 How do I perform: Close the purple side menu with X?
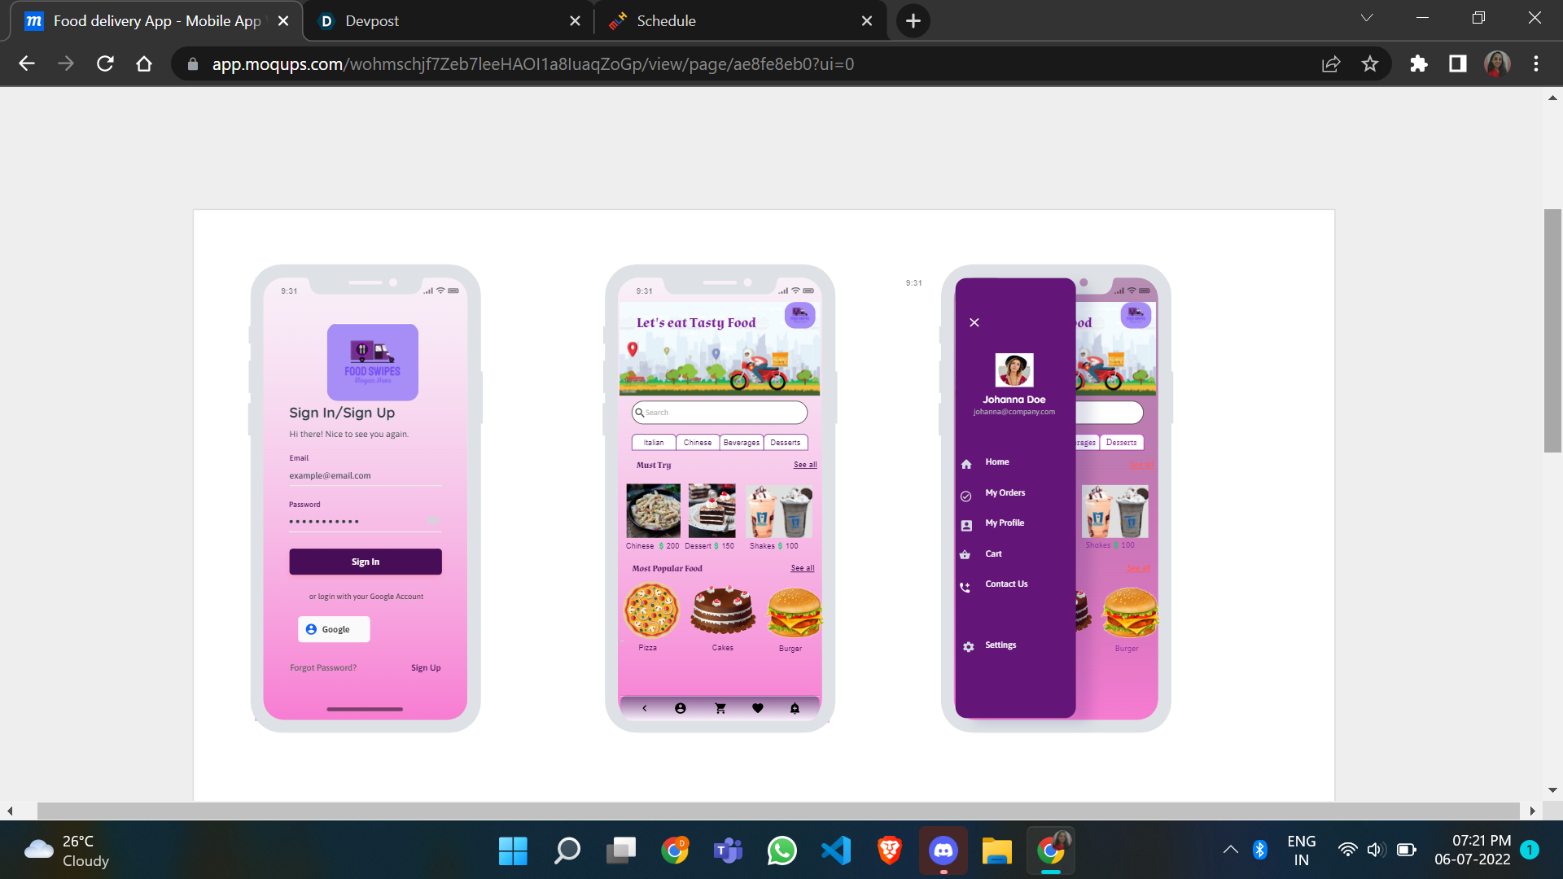pos(974,322)
